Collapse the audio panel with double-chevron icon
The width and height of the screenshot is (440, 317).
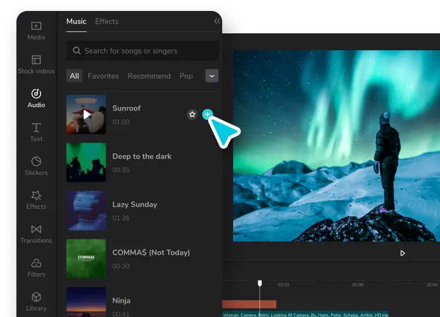point(217,21)
